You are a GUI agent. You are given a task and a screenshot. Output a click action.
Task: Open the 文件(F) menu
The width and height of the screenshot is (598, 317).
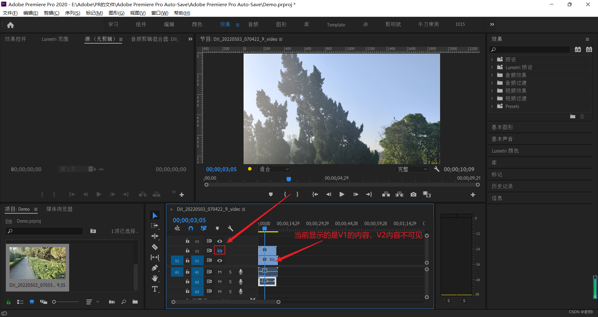pos(10,13)
